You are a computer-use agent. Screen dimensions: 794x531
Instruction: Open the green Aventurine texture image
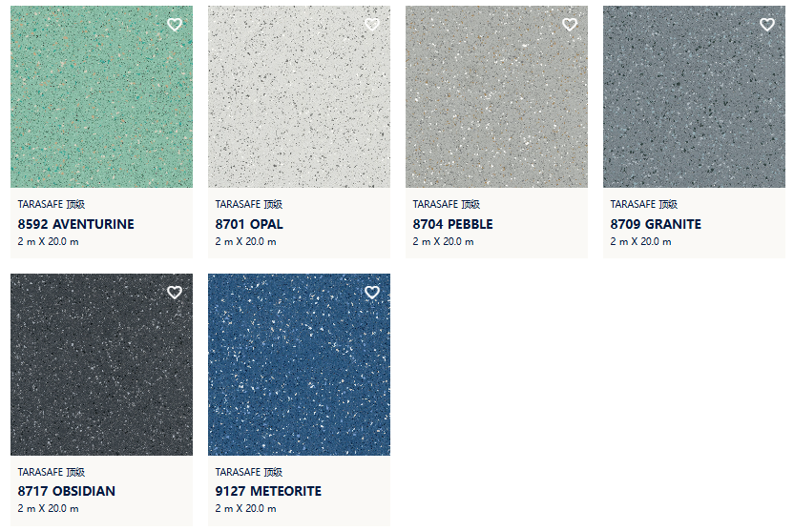pyautogui.click(x=101, y=96)
